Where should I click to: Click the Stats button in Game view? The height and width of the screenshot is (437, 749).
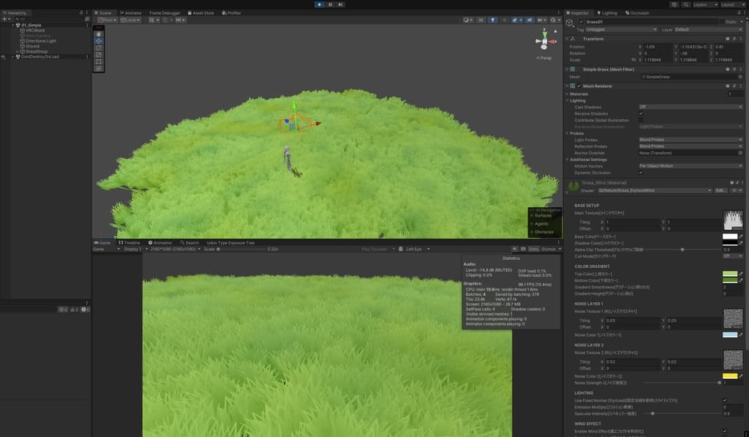[534, 249]
